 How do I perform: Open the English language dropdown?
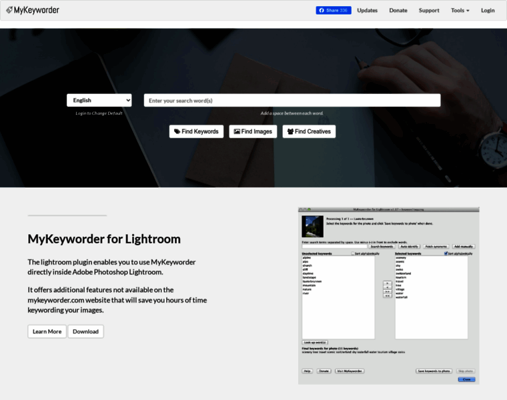(99, 100)
